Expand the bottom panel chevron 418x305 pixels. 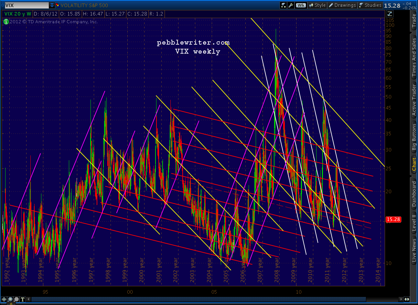pyautogui.click(x=11, y=303)
